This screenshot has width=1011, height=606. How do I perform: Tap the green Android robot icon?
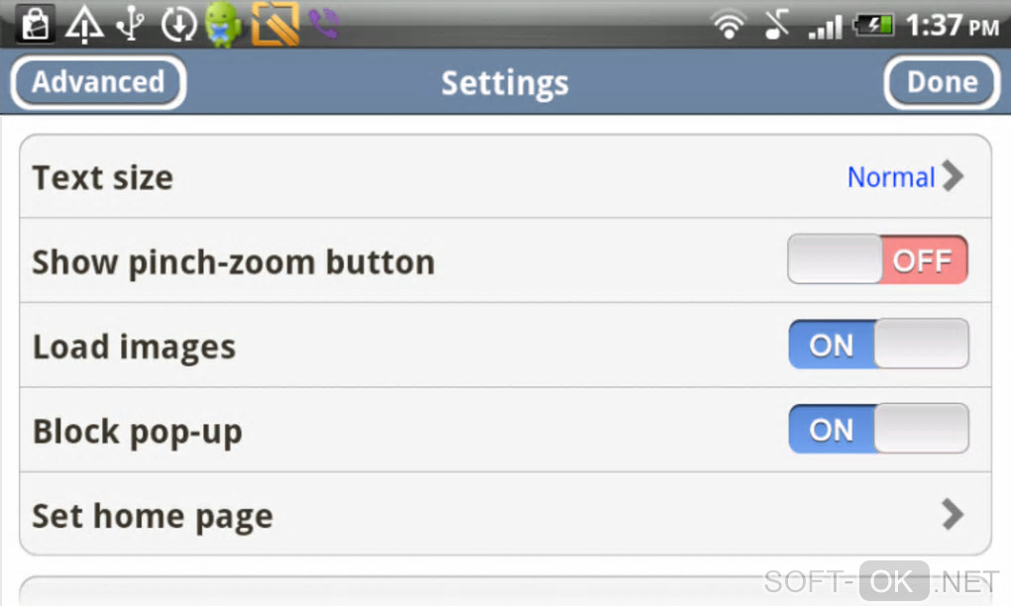click(x=224, y=24)
